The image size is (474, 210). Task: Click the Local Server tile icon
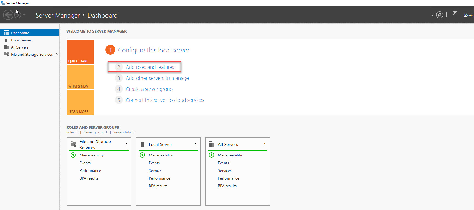pyautogui.click(x=142, y=144)
